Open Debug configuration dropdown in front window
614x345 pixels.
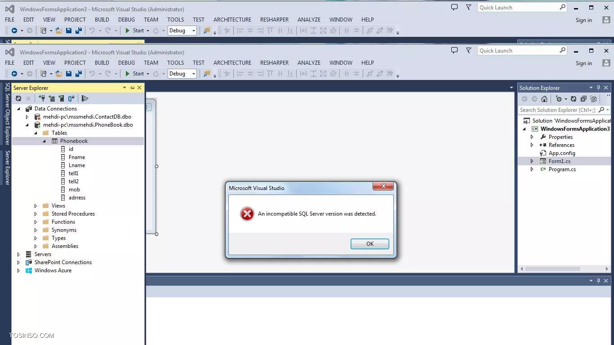[194, 74]
